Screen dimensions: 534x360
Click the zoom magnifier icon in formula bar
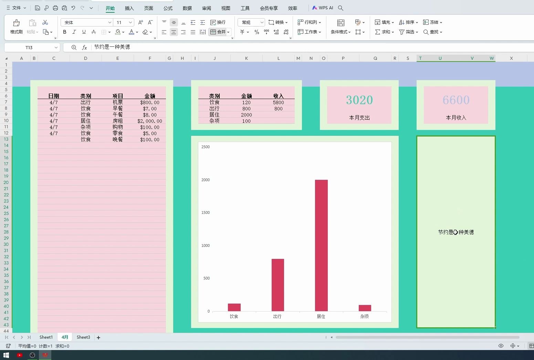click(x=74, y=47)
